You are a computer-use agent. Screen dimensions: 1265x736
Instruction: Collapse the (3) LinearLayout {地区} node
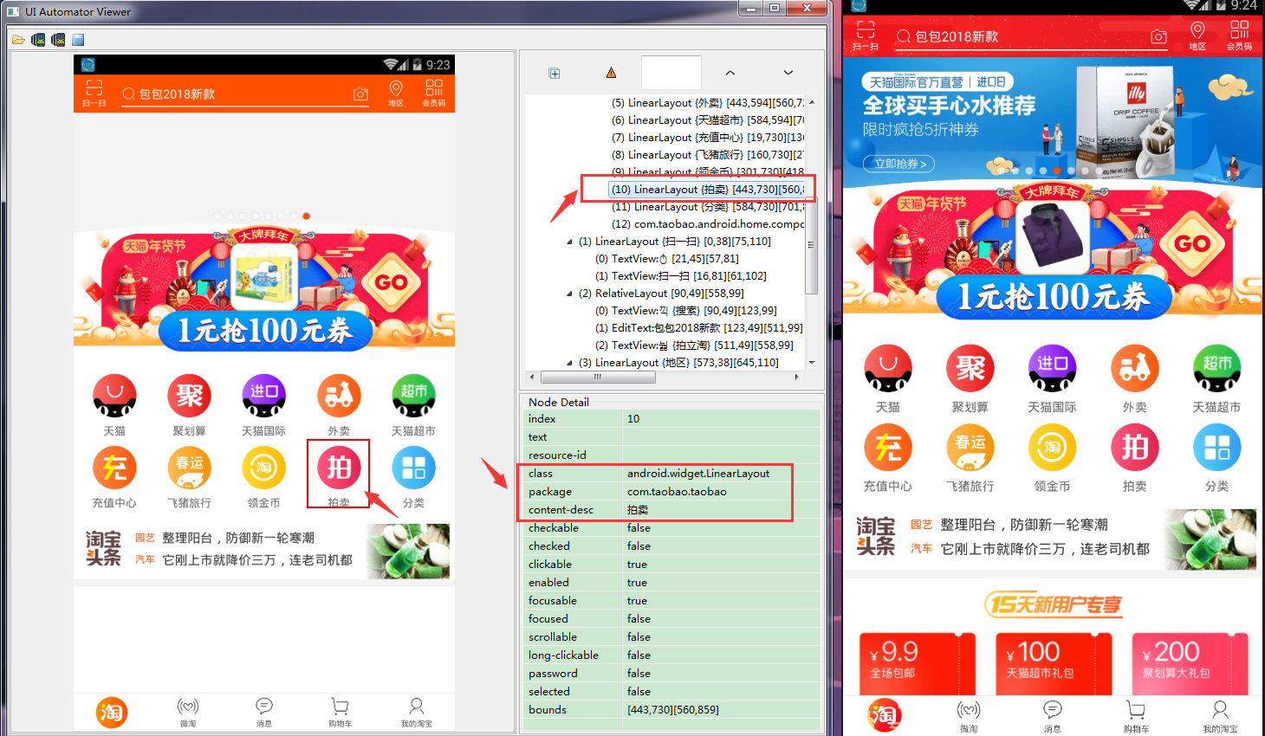[569, 363]
